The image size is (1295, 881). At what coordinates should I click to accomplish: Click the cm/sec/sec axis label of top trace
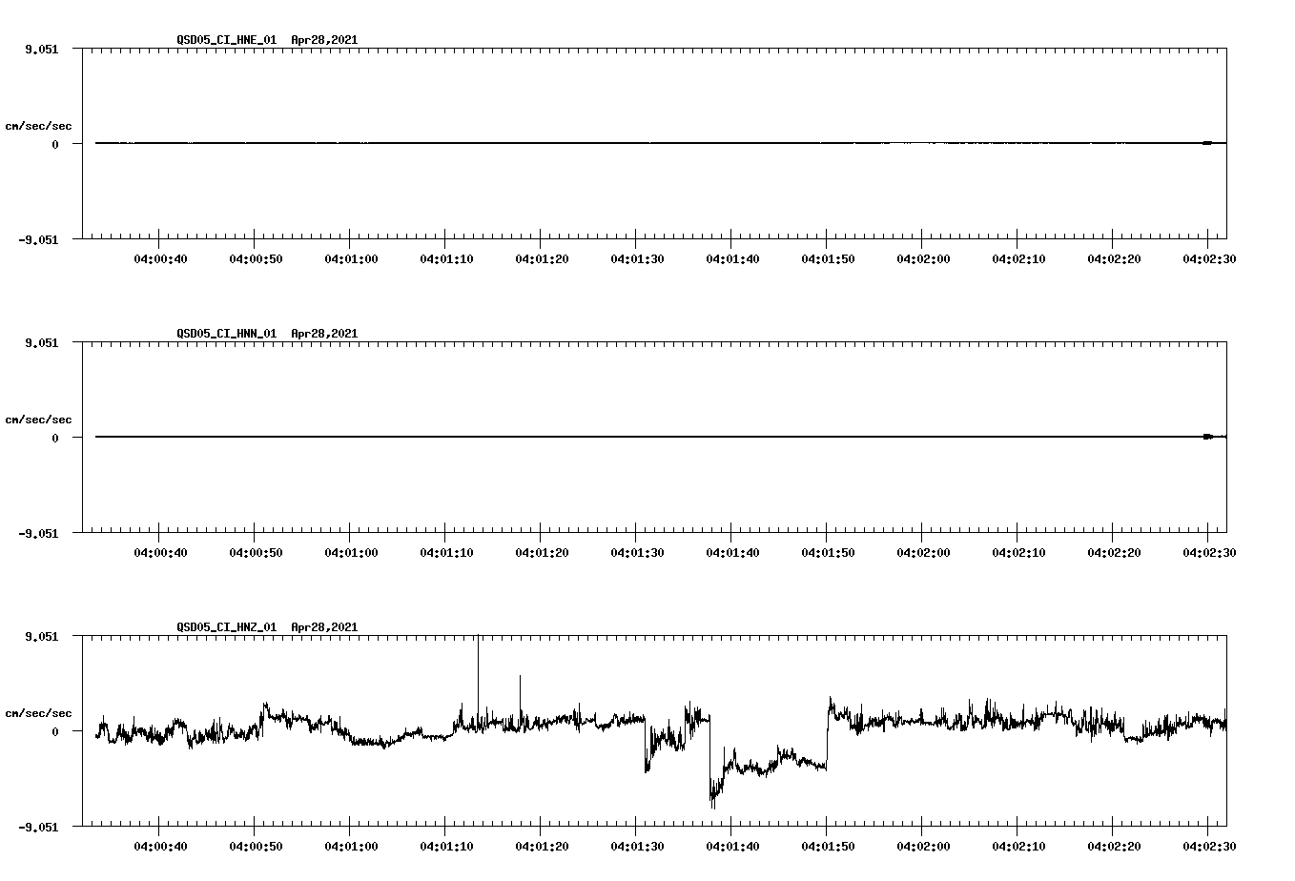coord(38,124)
